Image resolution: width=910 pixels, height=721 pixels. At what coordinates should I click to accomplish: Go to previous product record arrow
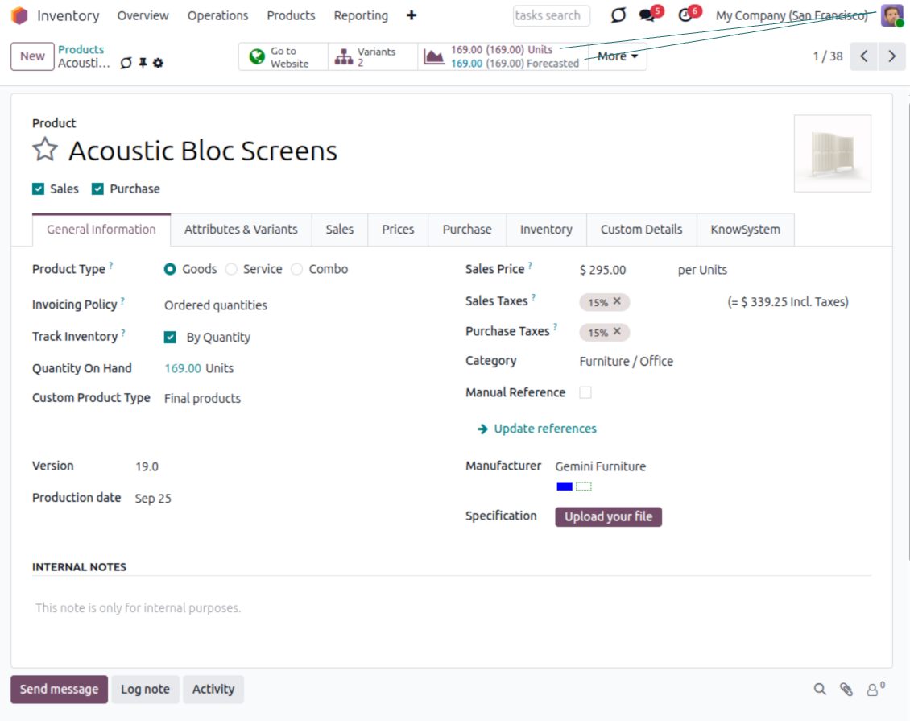(x=863, y=56)
